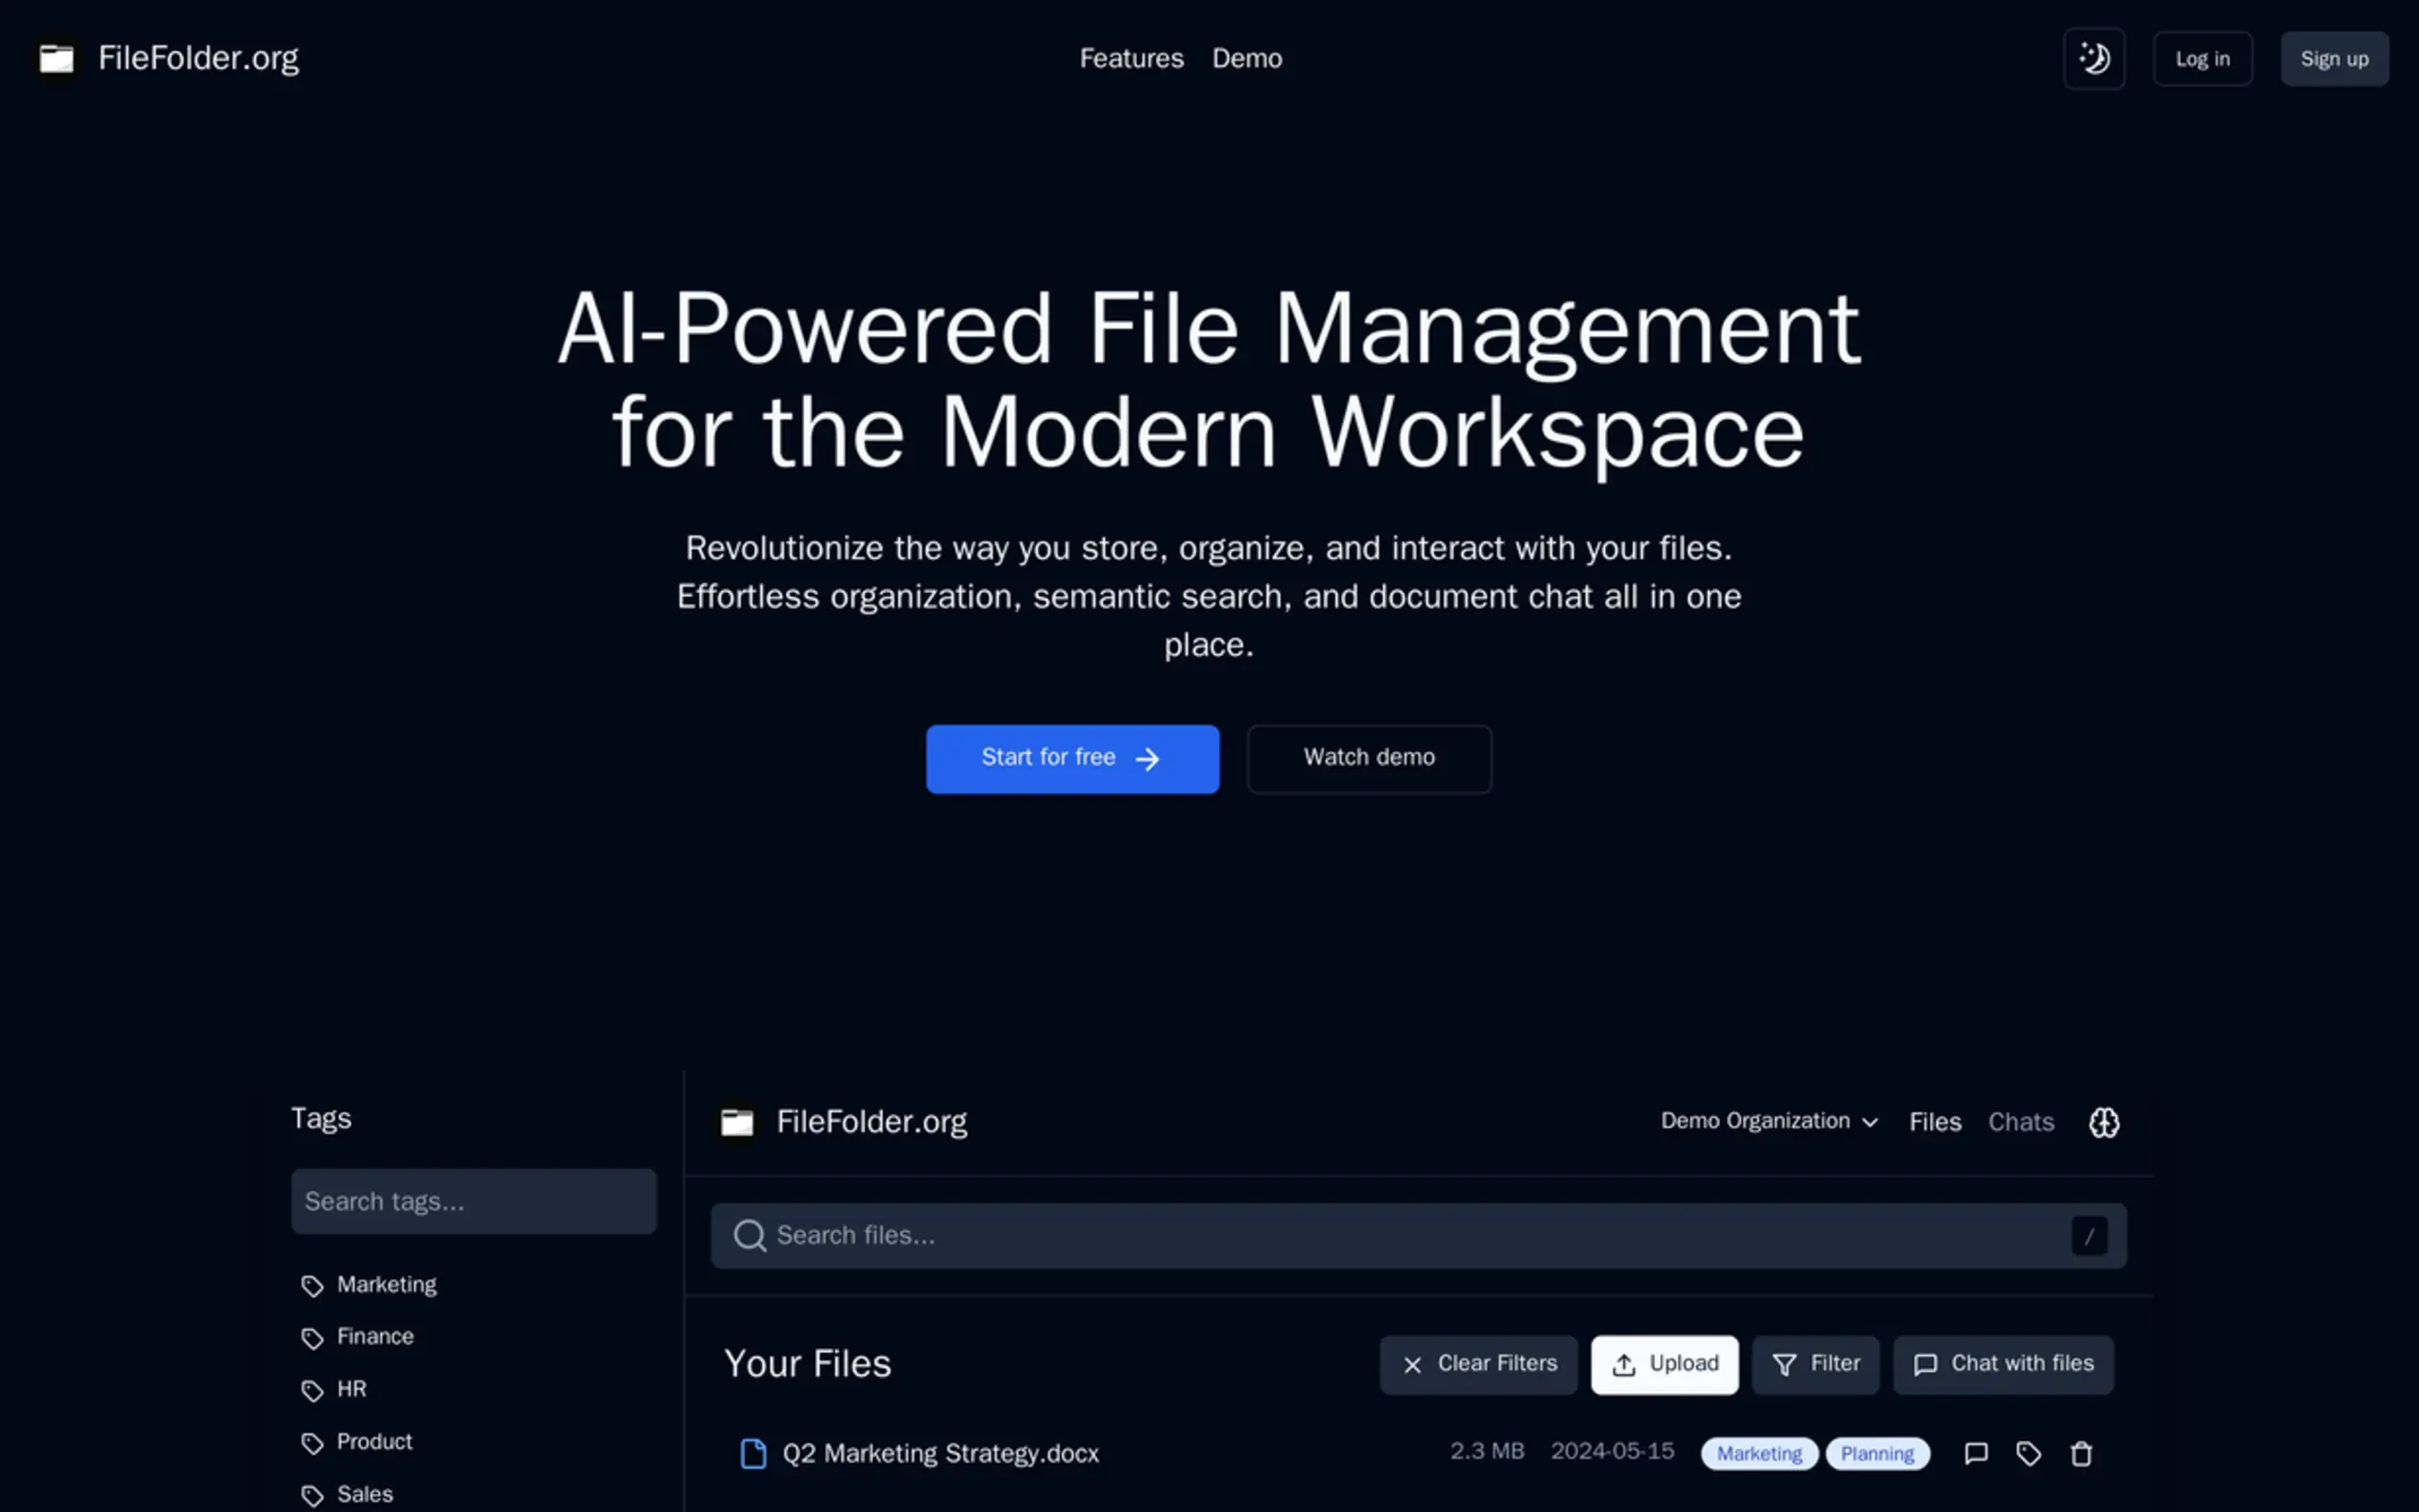Focus the Search tags input field

[x=473, y=1201]
